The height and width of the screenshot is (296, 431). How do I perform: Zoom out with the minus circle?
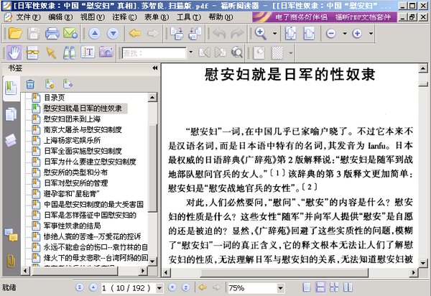coord(331,34)
